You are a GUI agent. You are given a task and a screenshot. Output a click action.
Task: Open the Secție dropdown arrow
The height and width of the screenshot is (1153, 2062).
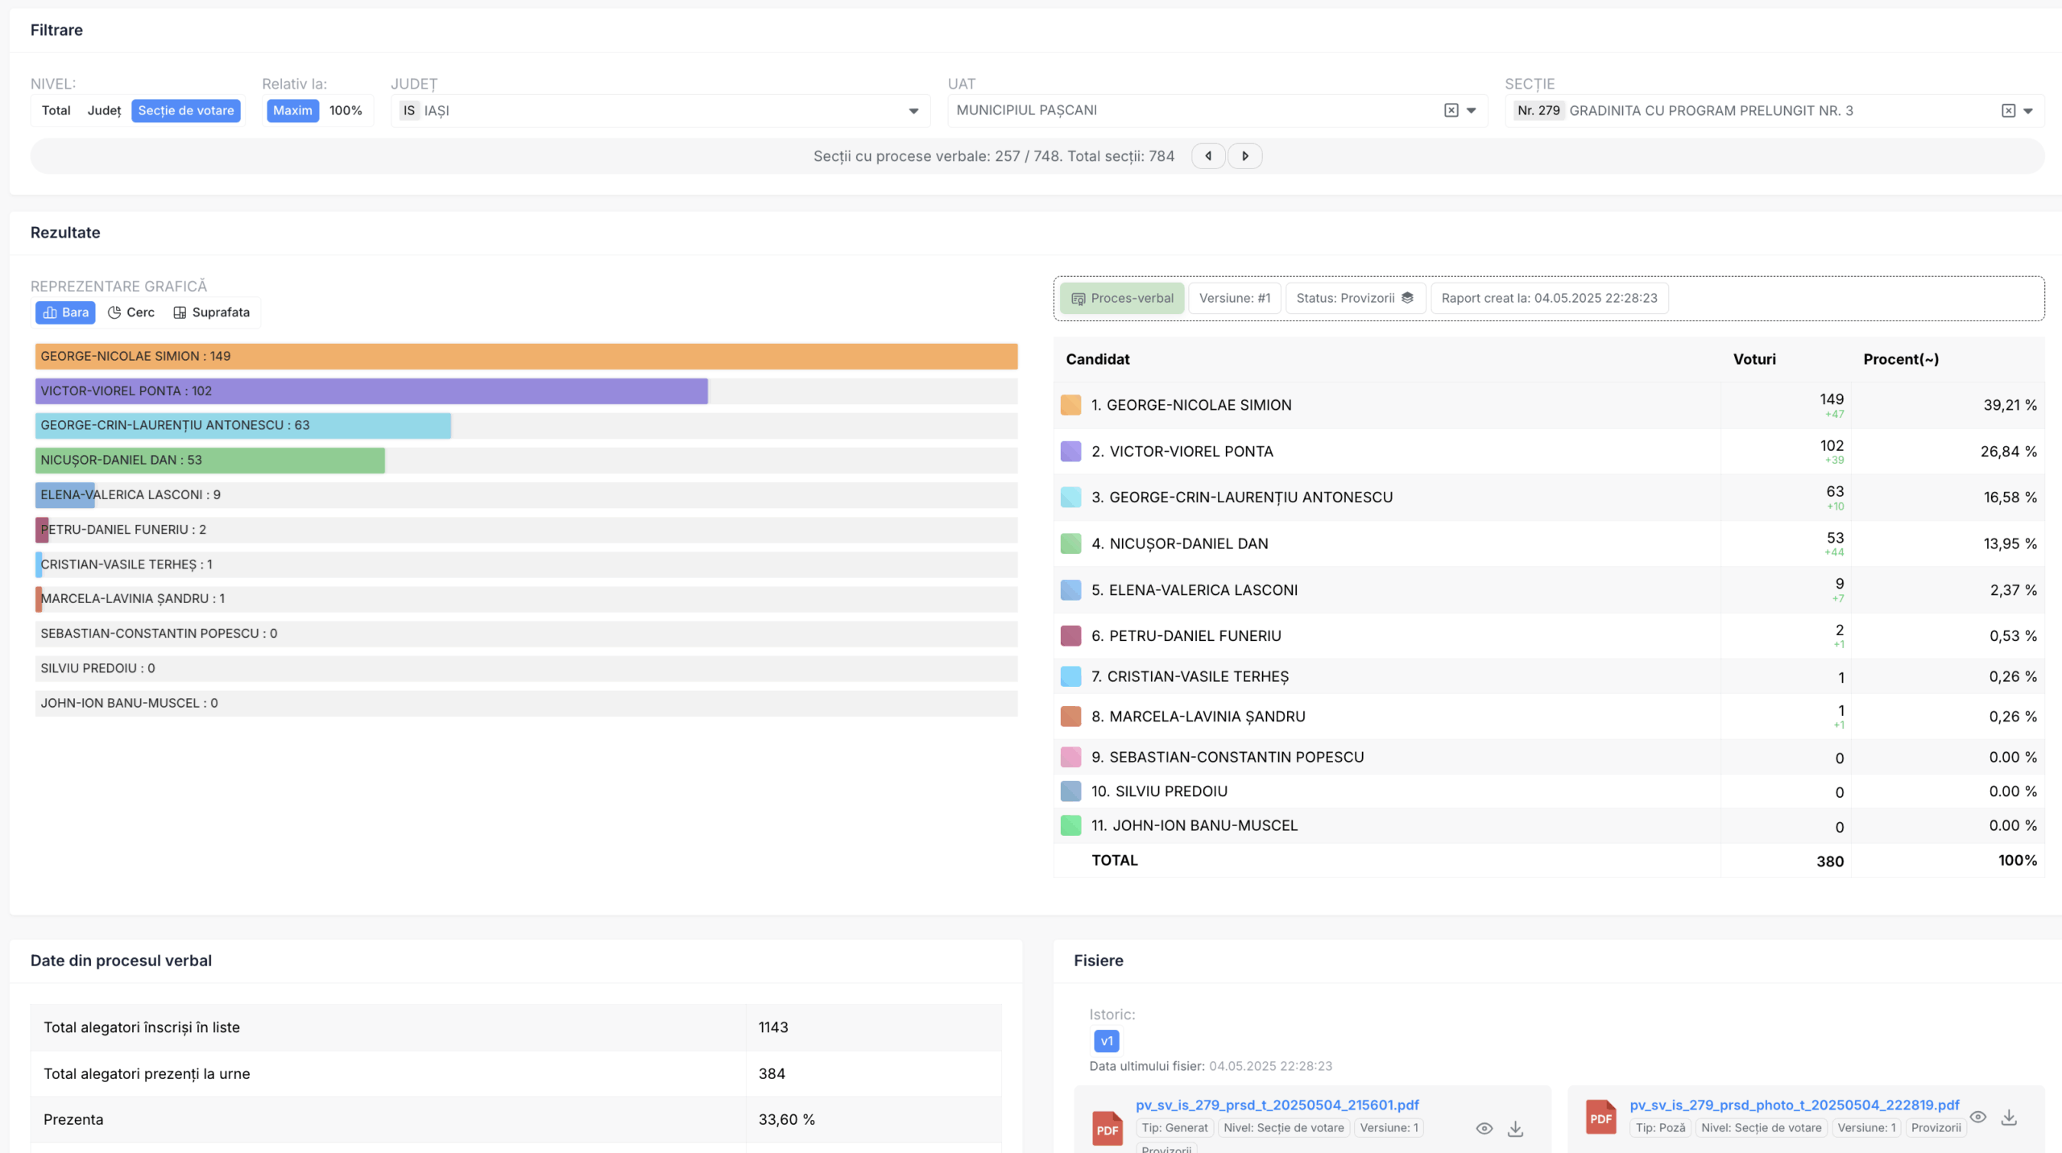coord(2028,110)
